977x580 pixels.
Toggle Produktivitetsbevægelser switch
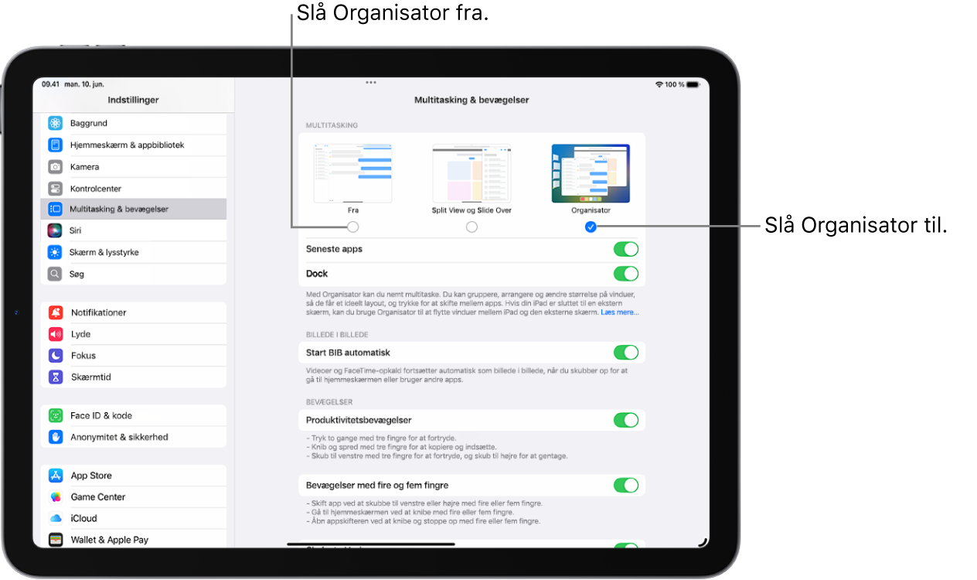click(626, 420)
